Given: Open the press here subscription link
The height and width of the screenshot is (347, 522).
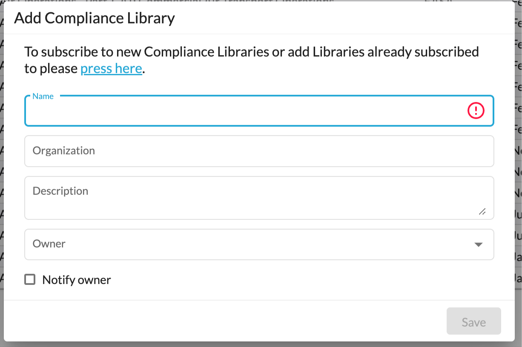Looking at the screenshot, I should [x=111, y=68].
